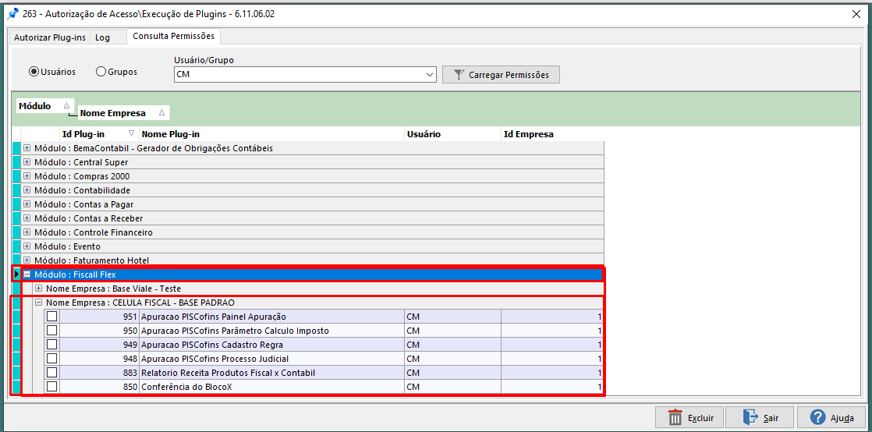Expand the Central Super module
This screenshot has height=432, width=872.
pyautogui.click(x=27, y=162)
